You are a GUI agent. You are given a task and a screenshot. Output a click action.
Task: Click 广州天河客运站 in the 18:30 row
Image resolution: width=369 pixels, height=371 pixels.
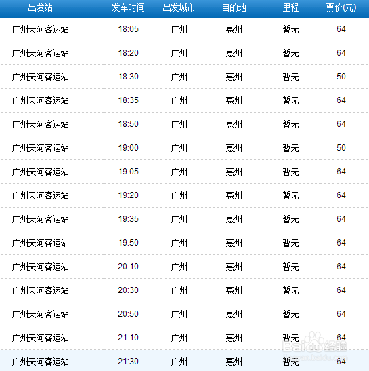[41, 77]
